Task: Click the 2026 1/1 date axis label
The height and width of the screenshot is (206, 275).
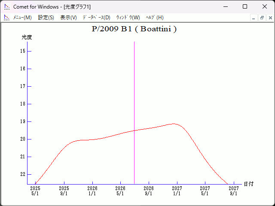Action: click(92, 191)
